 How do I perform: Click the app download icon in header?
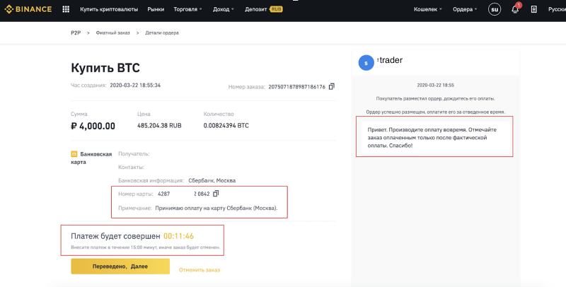pyautogui.click(x=533, y=10)
